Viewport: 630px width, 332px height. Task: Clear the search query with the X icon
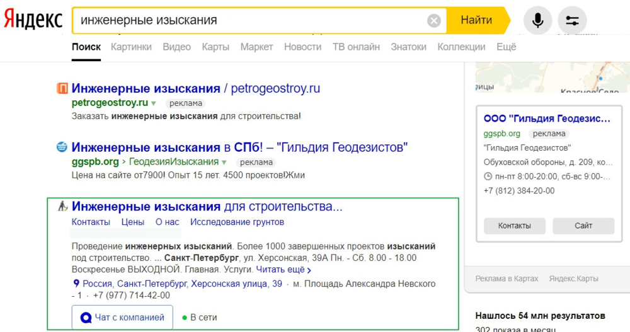(x=433, y=20)
